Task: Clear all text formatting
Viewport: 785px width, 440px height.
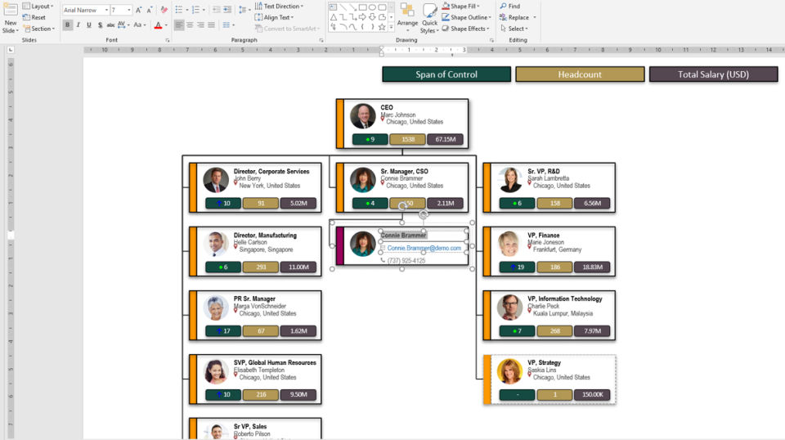Action: 164,10
